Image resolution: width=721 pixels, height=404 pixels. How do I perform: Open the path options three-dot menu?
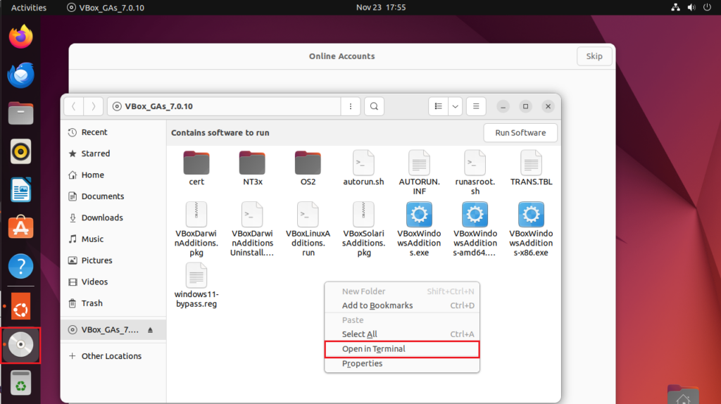[350, 106]
